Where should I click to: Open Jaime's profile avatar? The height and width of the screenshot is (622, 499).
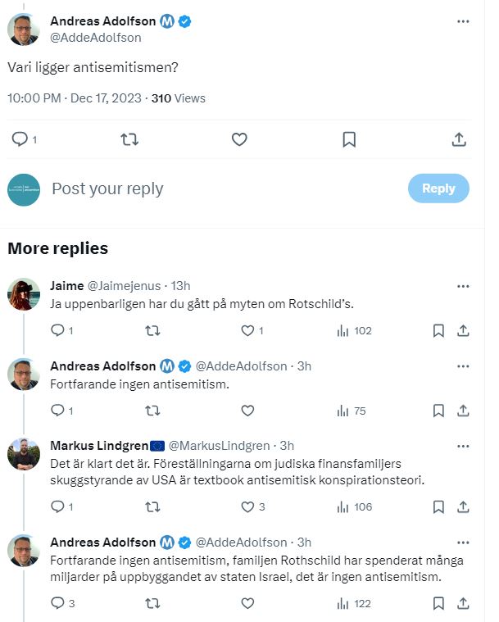(24, 294)
